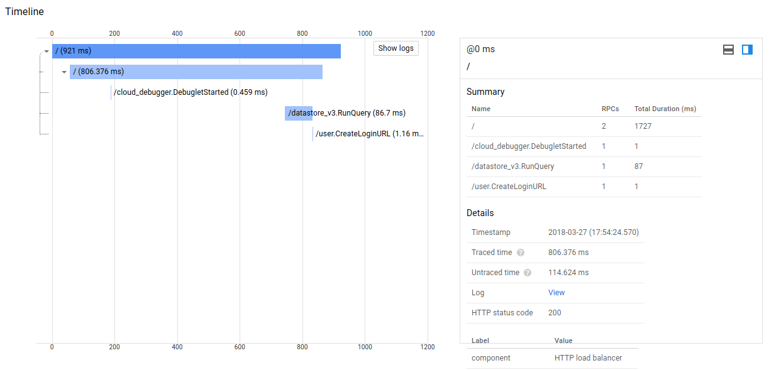769x370 pixels.
Task: Click the component label row
Action: tap(490, 358)
